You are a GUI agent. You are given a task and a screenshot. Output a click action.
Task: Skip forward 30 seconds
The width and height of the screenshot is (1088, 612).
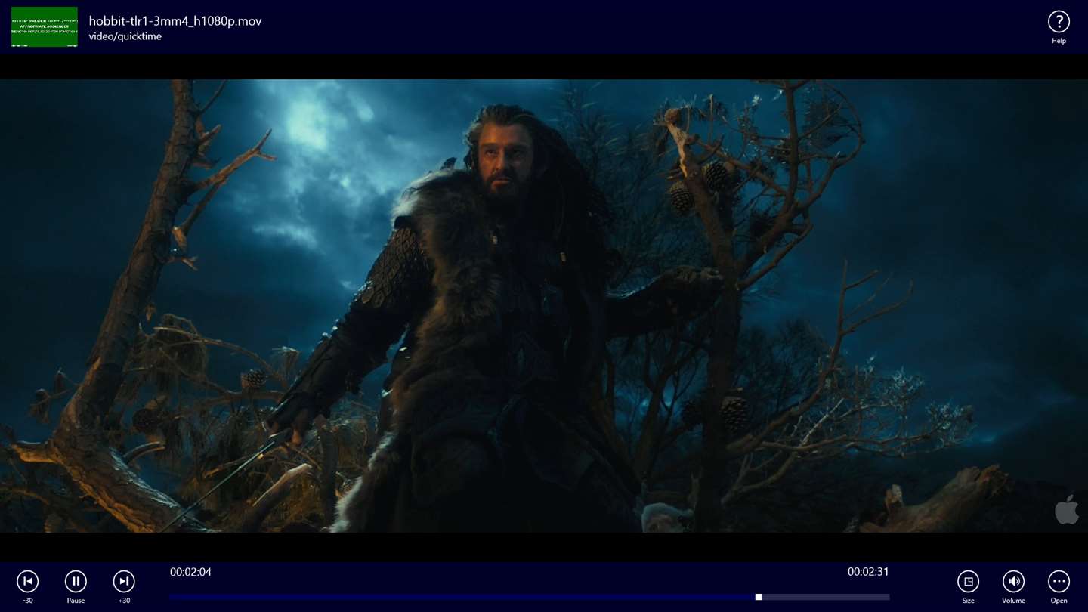[124, 581]
